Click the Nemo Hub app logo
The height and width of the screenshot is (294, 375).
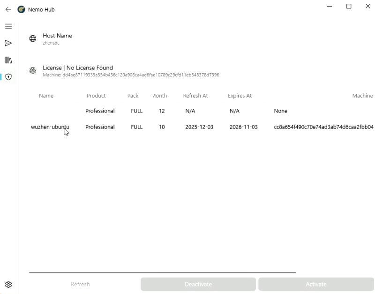click(x=21, y=9)
